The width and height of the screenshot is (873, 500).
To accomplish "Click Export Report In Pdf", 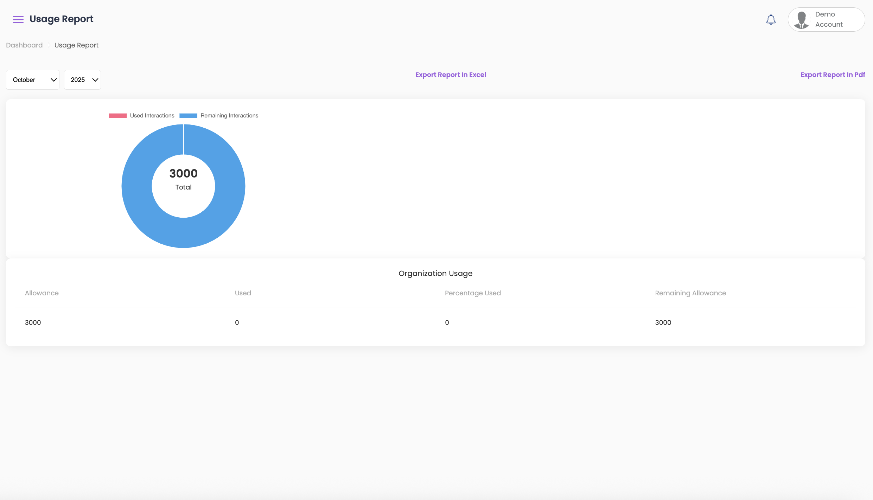I will click(833, 75).
